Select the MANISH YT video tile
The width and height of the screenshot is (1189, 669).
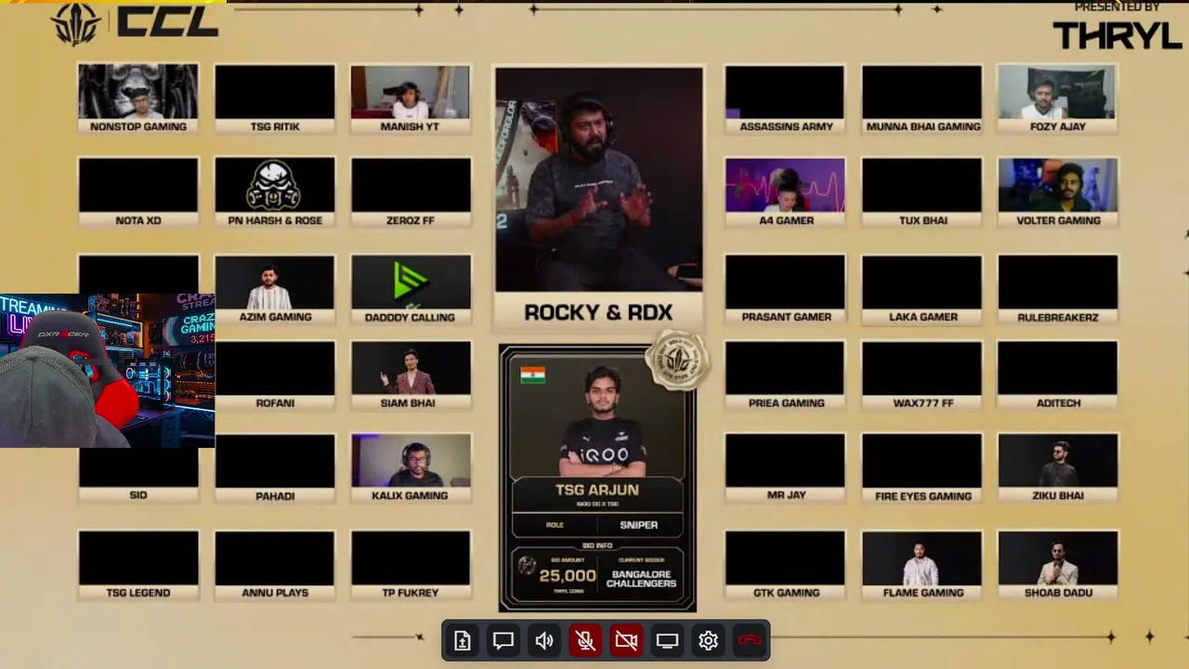click(411, 98)
